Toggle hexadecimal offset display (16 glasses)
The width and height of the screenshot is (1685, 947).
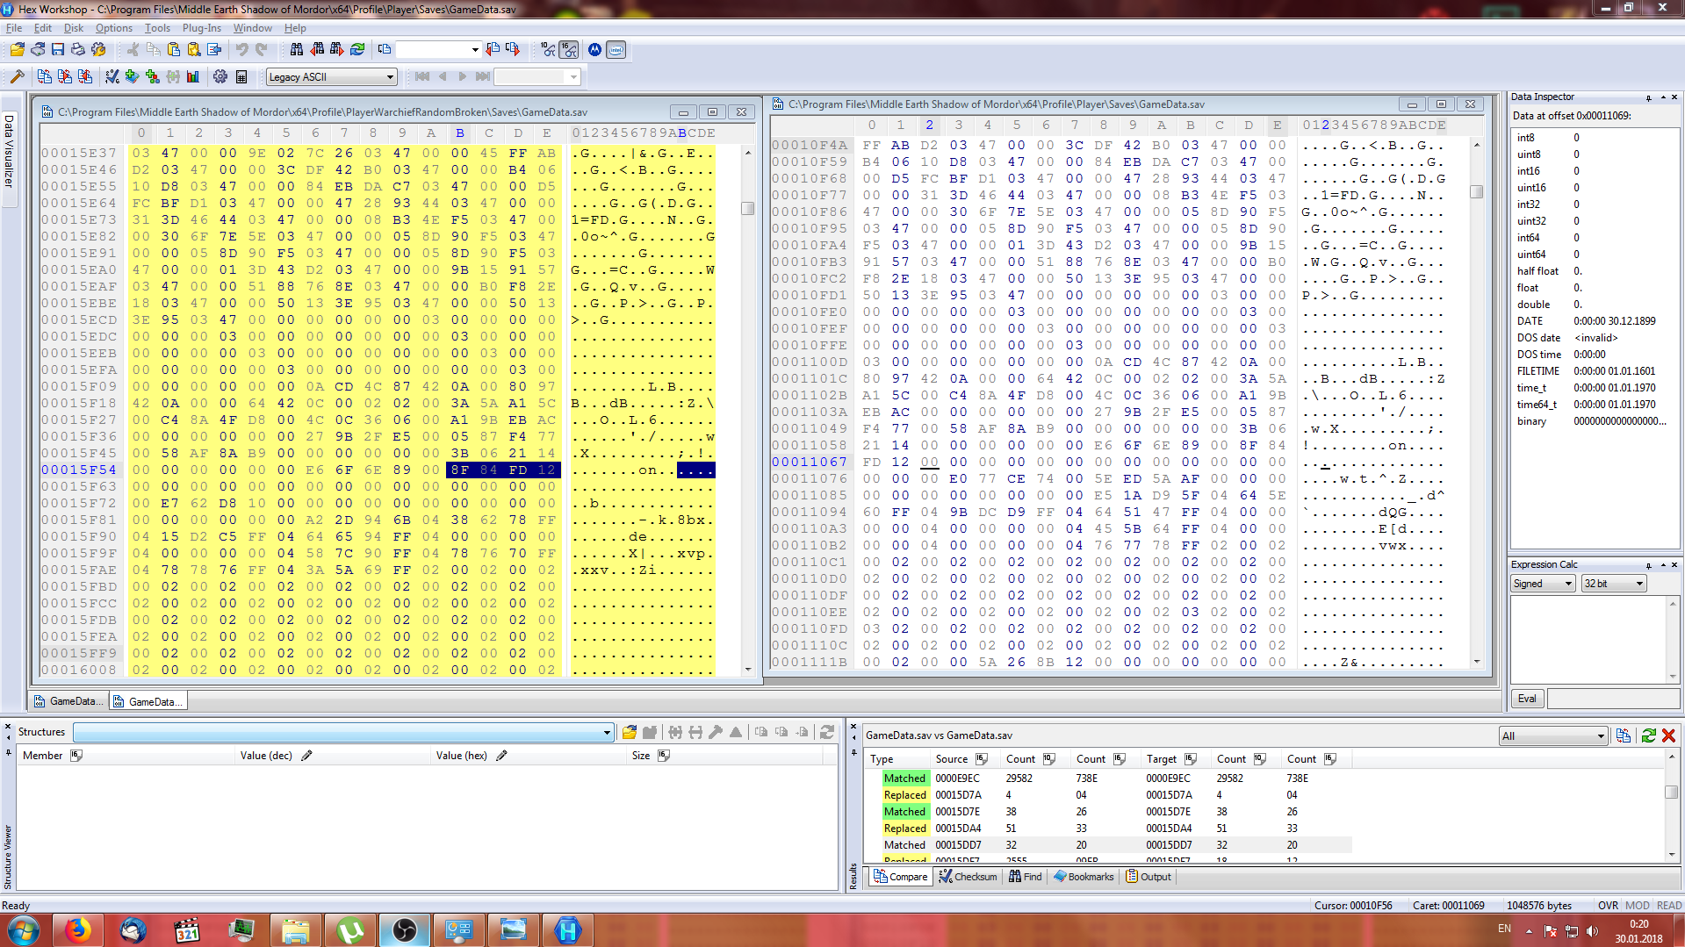569,50
